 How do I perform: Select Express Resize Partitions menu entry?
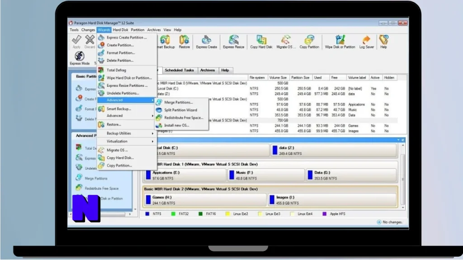coord(127,85)
